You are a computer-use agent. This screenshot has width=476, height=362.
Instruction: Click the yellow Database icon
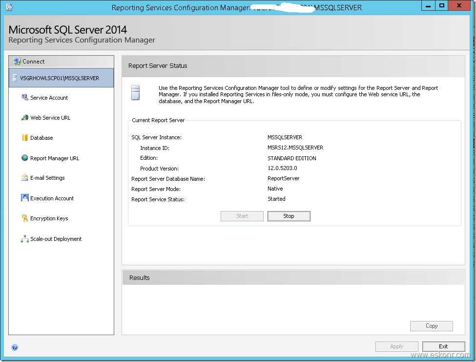(24, 138)
